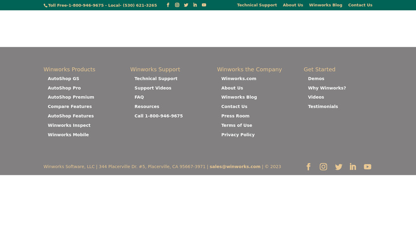This screenshot has width=416, height=233.
Task: Open Technical Support in top navigation
Action: coord(257,5)
